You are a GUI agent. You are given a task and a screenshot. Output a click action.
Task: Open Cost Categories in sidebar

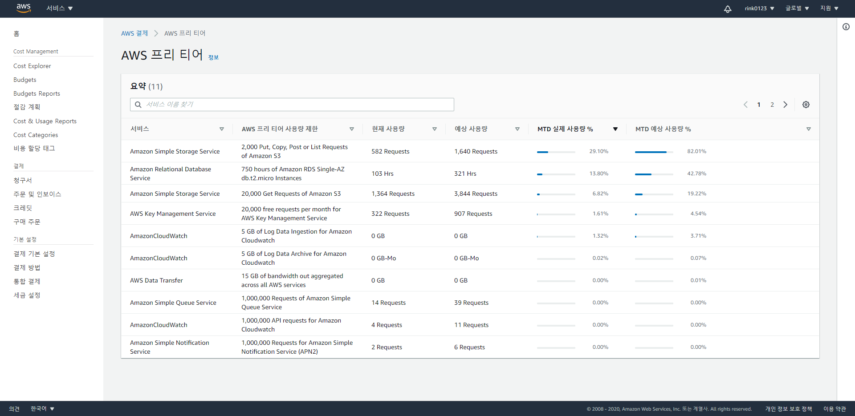pyautogui.click(x=36, y=135)
